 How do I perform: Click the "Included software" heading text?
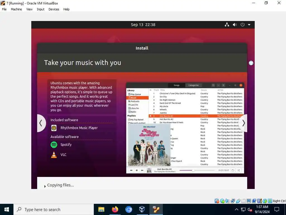click(x=64, y=120)
